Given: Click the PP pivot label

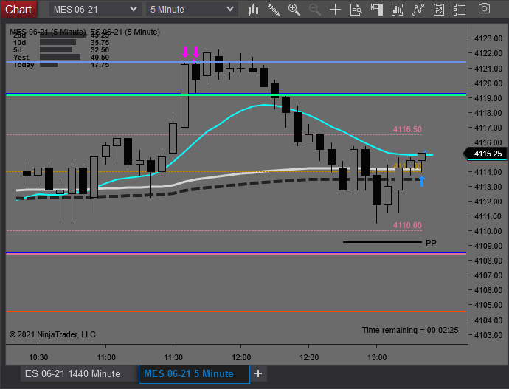Looking at the screenshot, I should tap(431, 243).
